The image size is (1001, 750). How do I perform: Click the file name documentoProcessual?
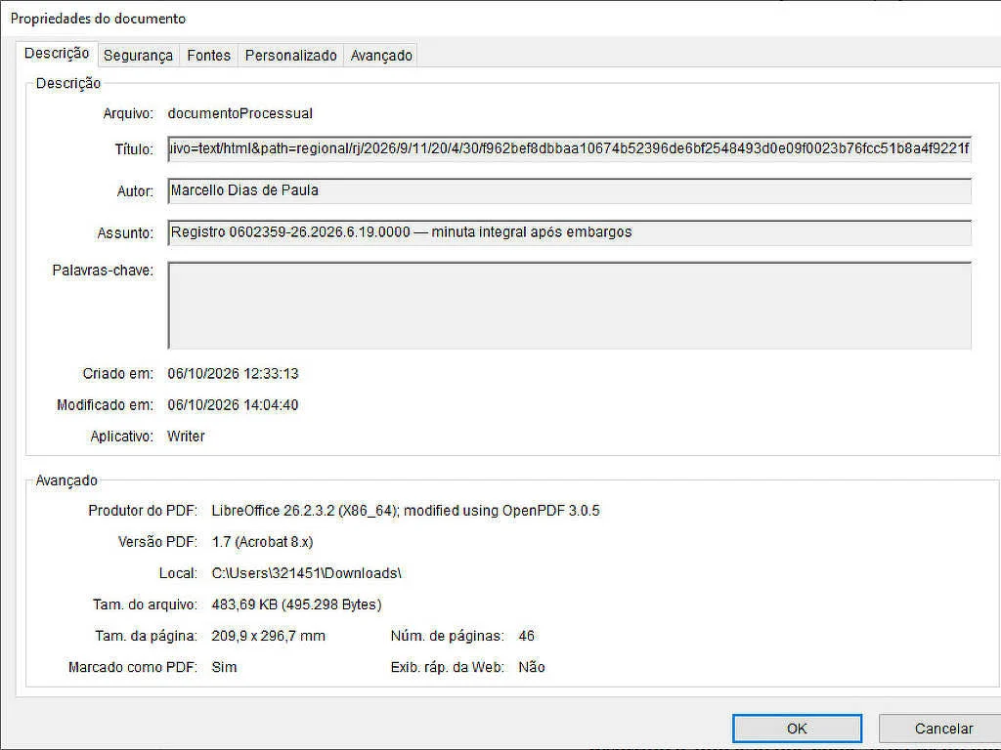[240, 113]
